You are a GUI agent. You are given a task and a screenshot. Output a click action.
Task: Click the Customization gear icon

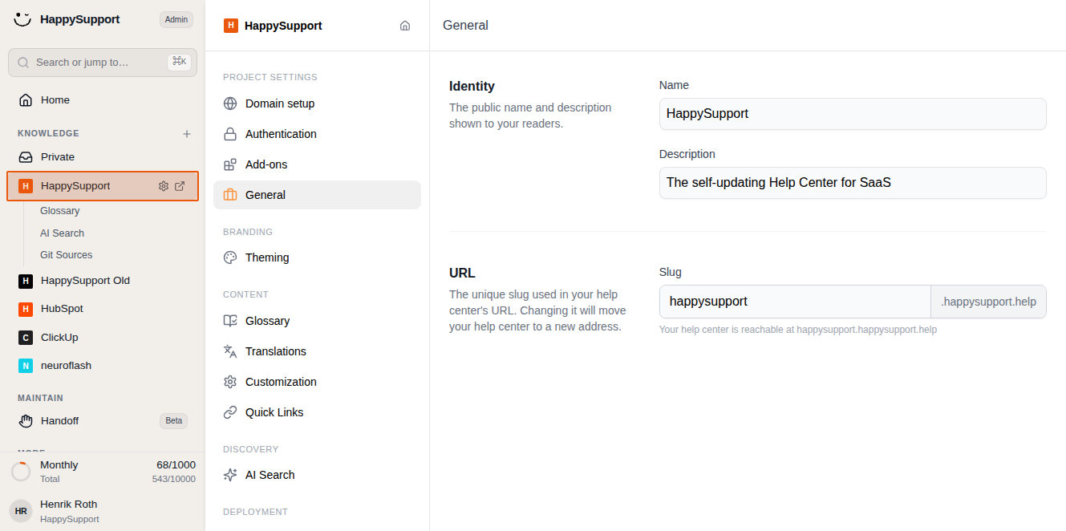230,382
